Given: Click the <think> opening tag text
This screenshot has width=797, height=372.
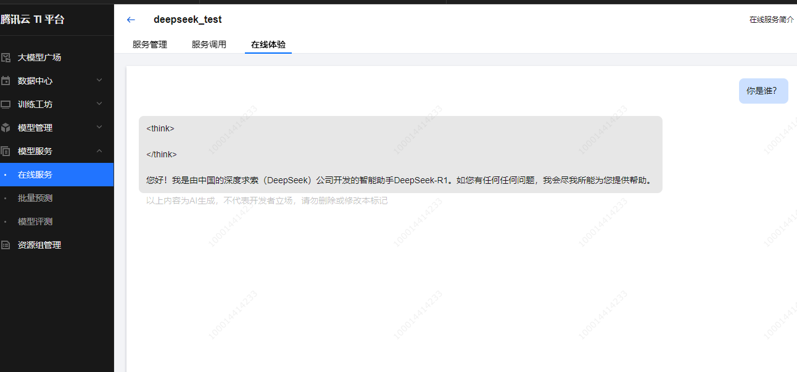Looking at the screenshot, I should click(x=160, y=128).
